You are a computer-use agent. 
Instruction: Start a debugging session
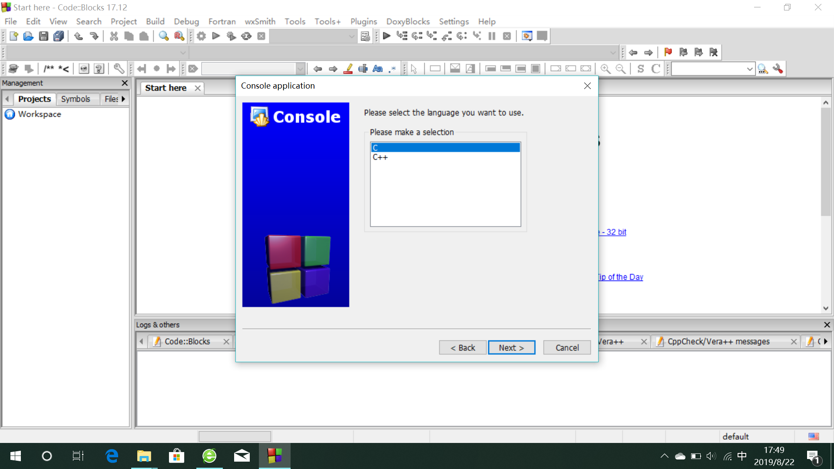tap(386, 36)
